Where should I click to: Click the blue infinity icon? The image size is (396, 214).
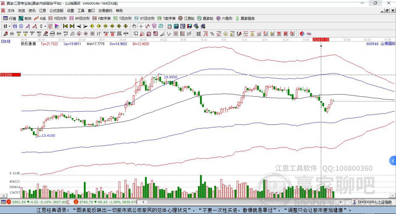pyautogui.click(x=309, y=34)
